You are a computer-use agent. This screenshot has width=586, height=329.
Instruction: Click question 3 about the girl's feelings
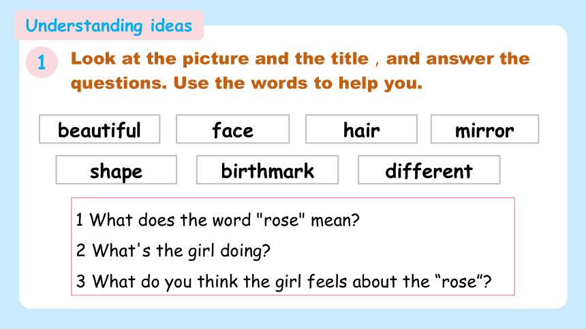click(283, 281)
